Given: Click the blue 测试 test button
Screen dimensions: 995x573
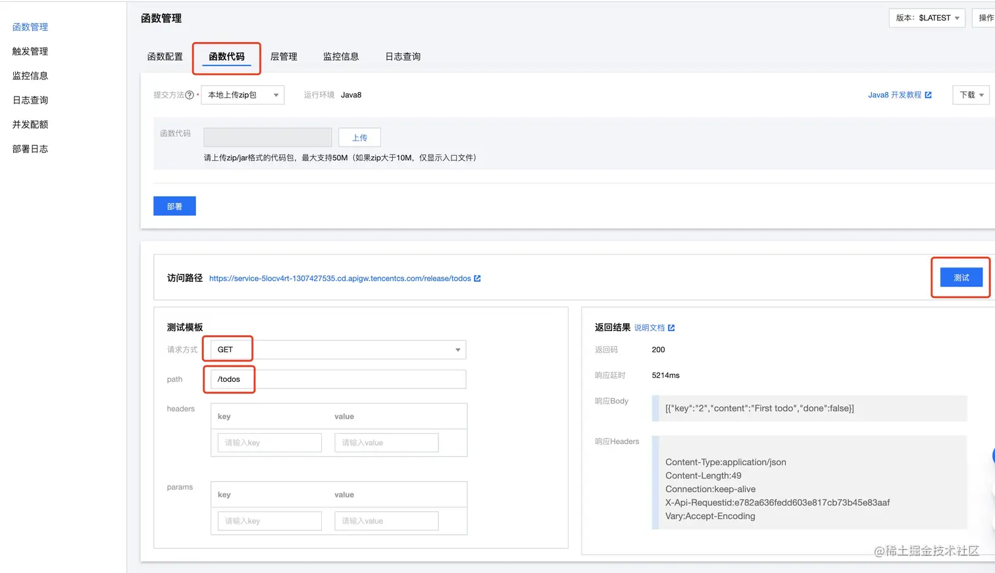Looking at the screenshot, I should point(961,278).
